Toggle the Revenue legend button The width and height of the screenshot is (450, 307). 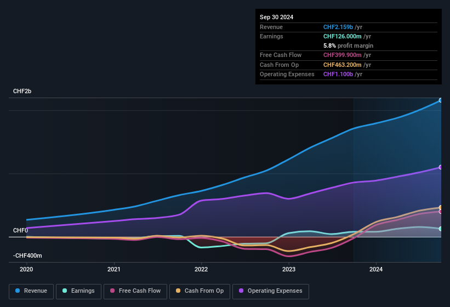coord(31,292)
